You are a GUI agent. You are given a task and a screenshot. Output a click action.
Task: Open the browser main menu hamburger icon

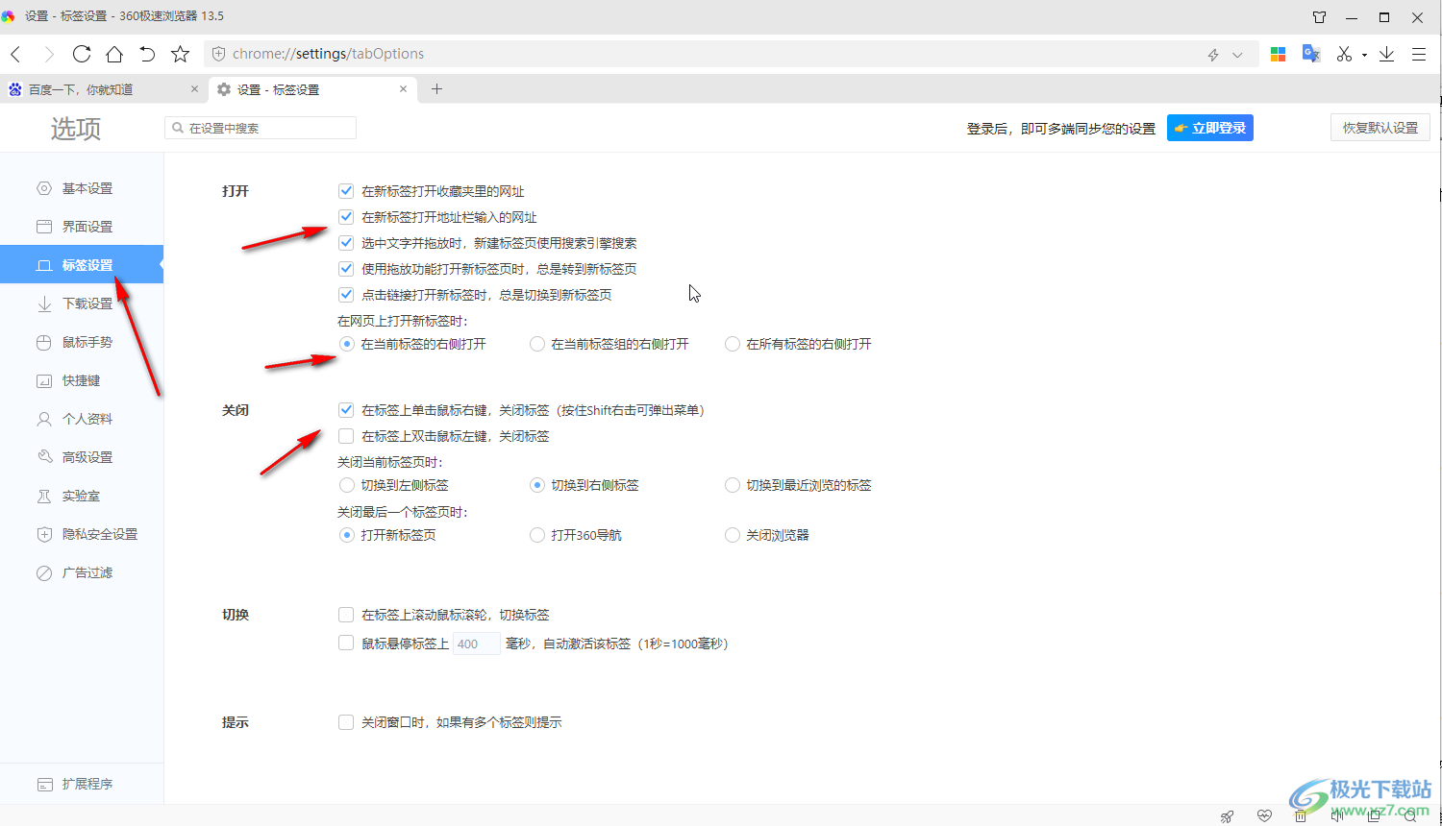click(1419, 55)
